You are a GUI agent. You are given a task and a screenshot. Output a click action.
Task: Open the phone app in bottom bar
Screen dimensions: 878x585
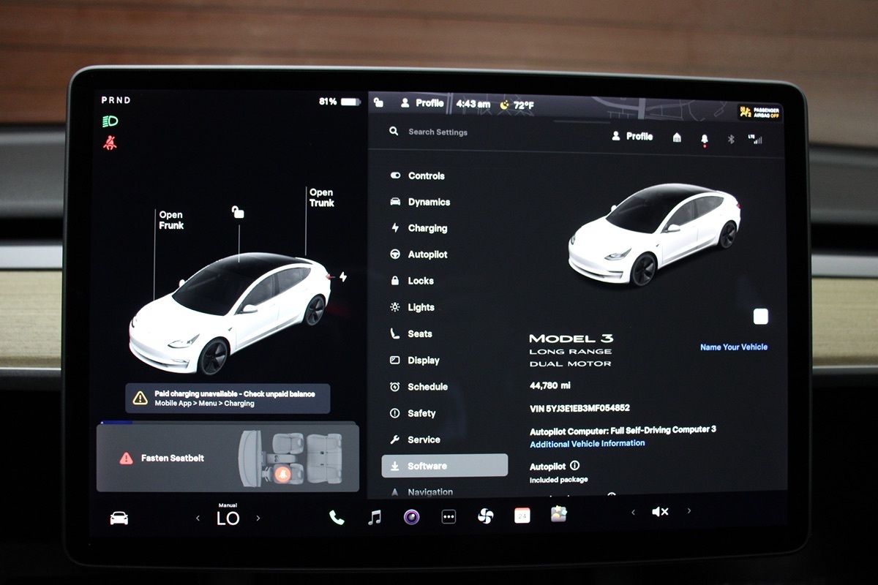tap(337, 517)
